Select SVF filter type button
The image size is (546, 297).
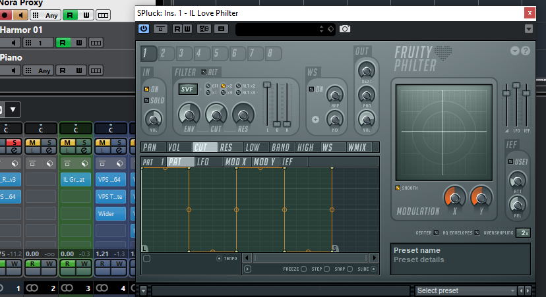pos(188,90)
